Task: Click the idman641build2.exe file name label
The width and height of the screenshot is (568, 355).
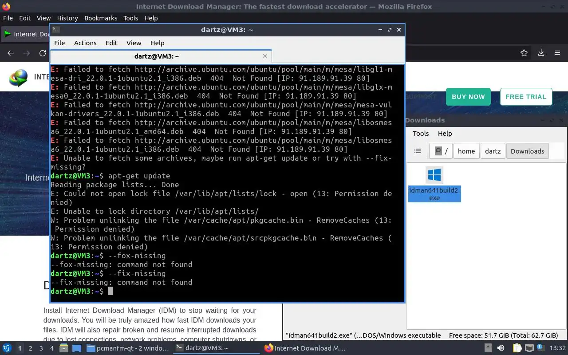Action: tap(434, 194)
